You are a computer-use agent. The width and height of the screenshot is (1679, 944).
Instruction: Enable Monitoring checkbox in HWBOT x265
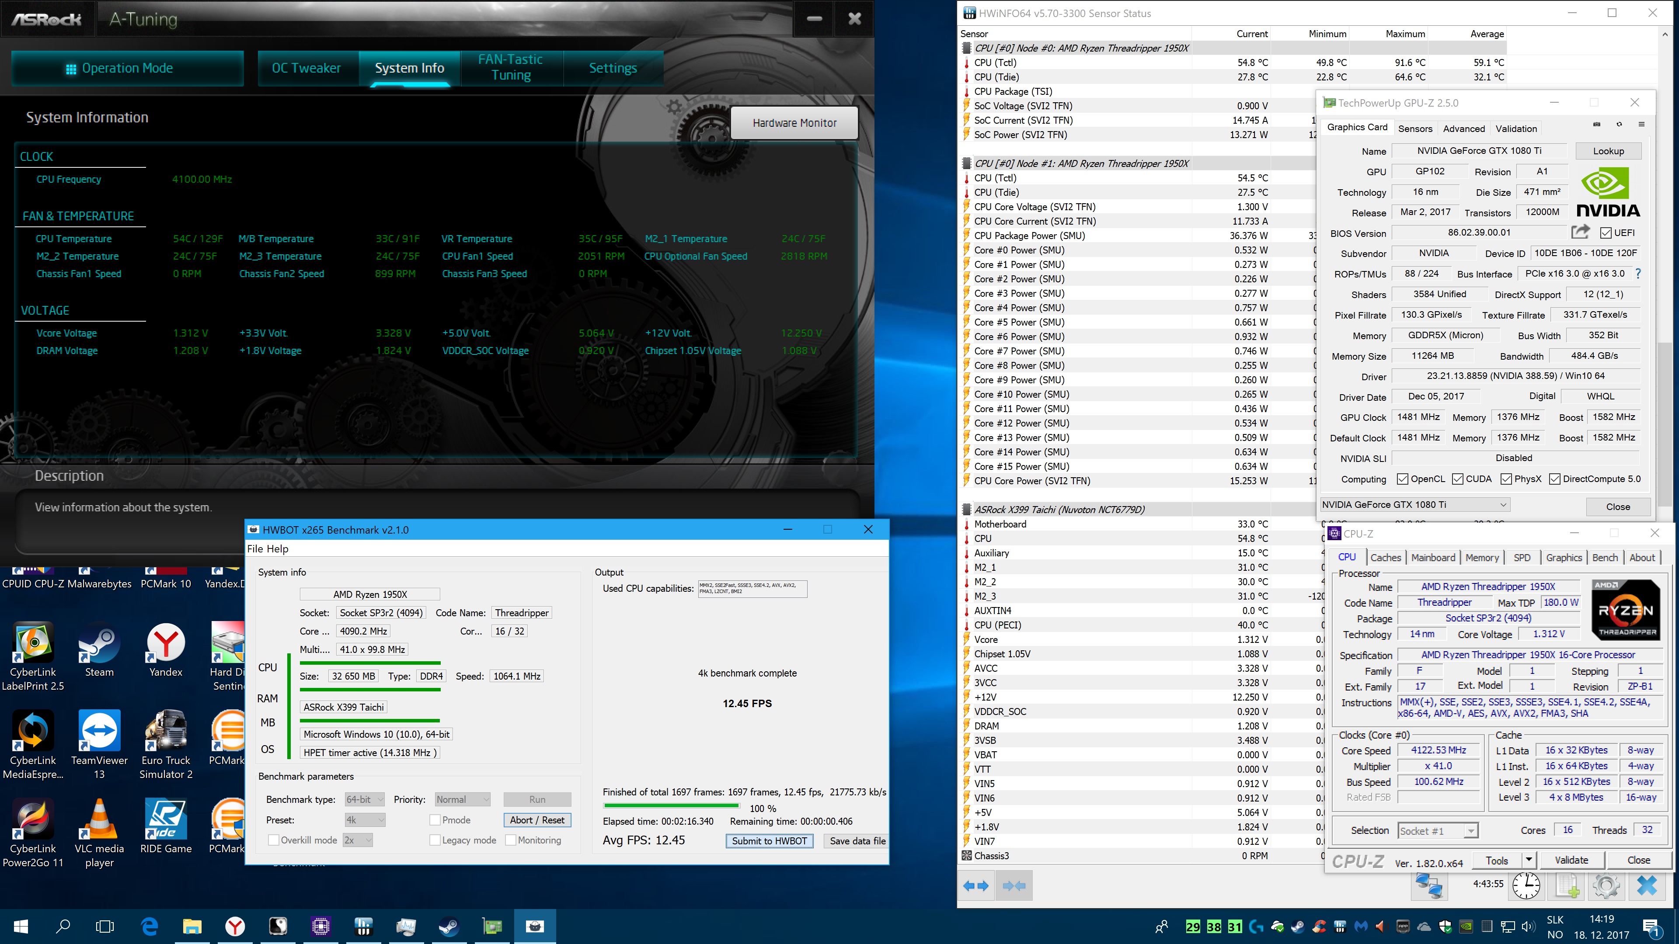[510, 840]
